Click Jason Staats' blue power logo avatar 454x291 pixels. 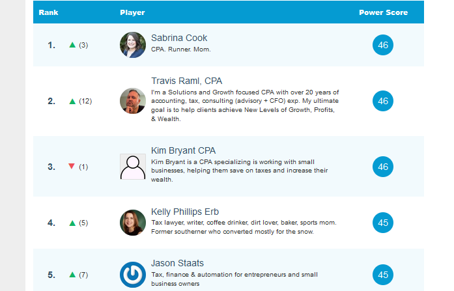[x=133, y=274]
